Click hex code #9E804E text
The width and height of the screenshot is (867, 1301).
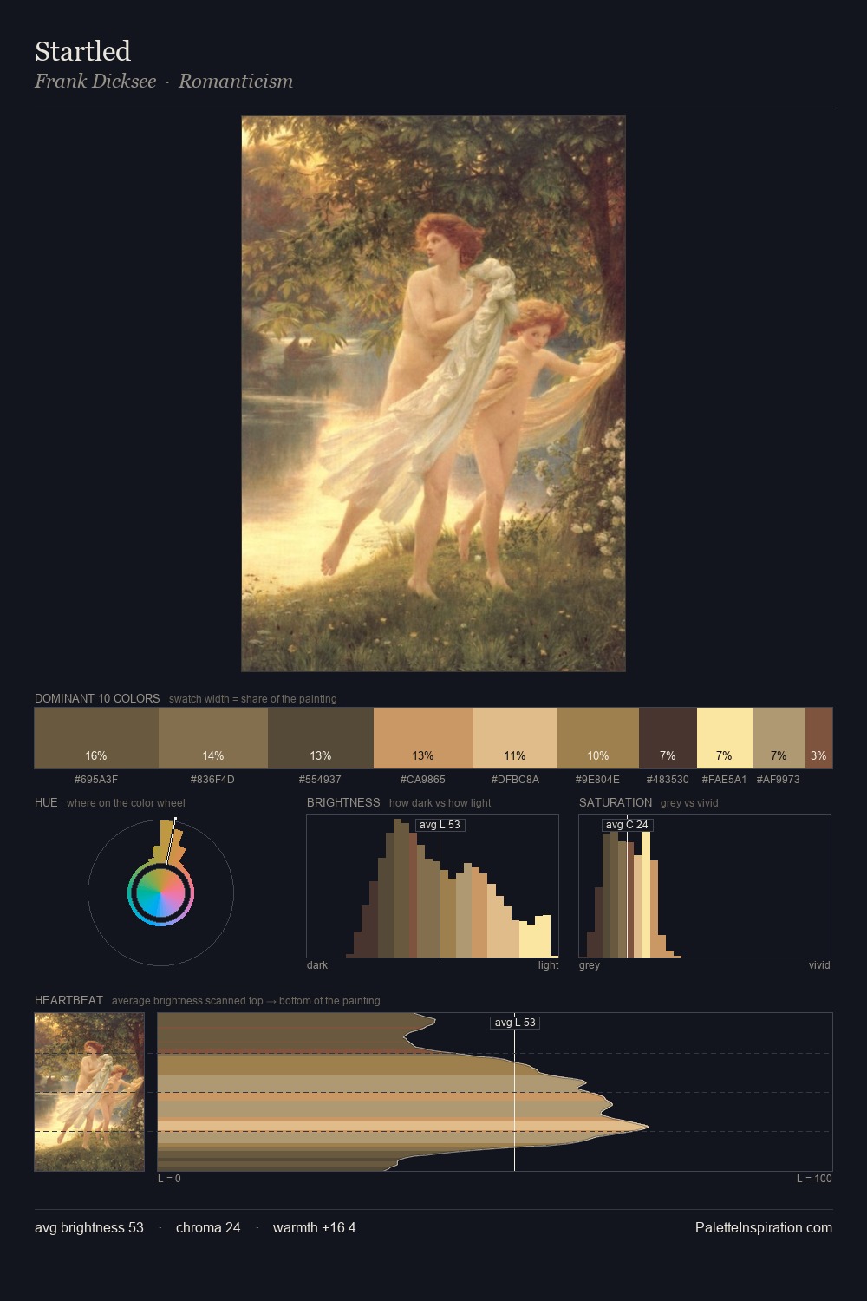pos(597,779)
